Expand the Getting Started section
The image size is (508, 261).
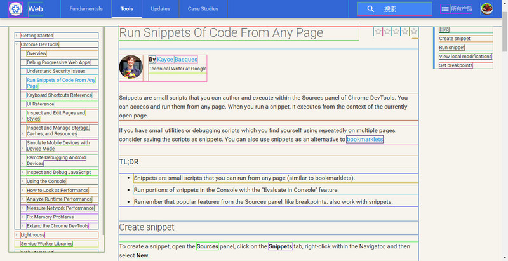[17, 36]
